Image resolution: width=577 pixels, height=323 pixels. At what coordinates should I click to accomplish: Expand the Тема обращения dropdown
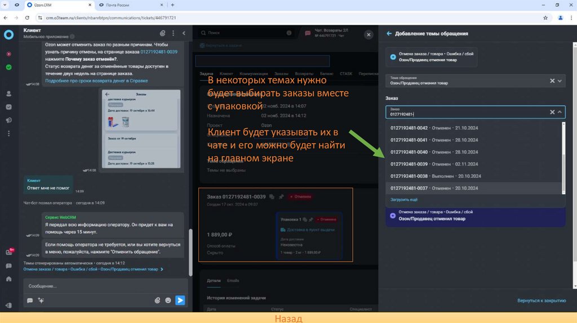560,81
